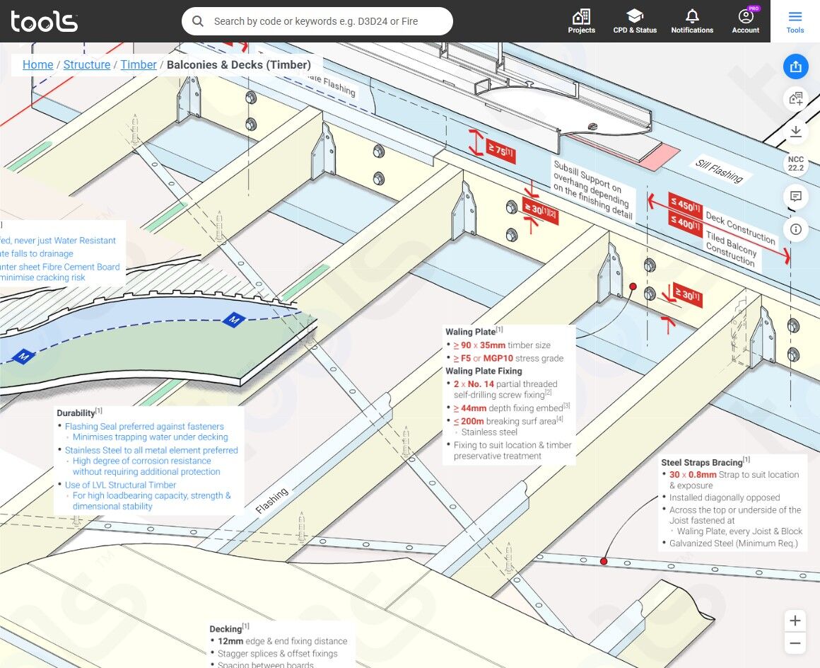Open the Projects page

click(x=582, y=21)
